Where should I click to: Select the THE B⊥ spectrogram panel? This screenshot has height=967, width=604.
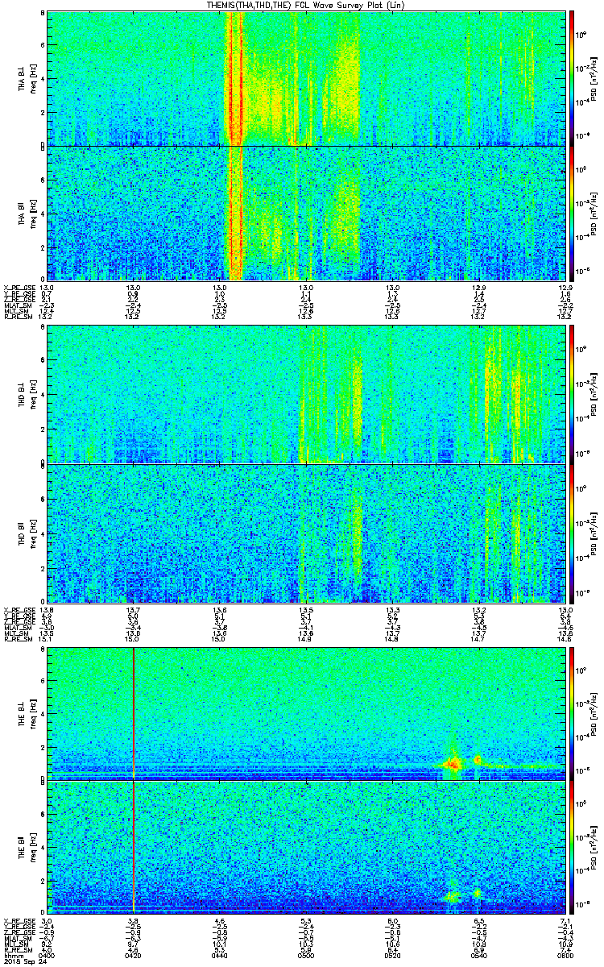304,712
